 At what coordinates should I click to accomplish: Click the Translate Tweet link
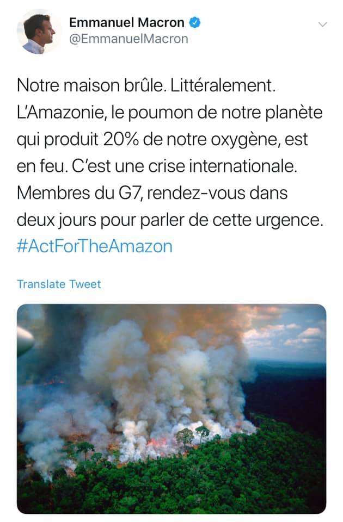(59, 284)
